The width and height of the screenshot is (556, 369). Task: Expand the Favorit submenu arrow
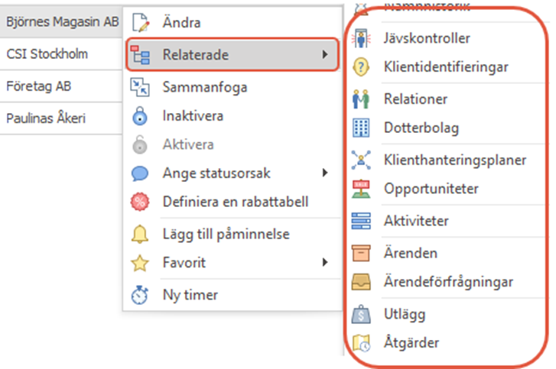click(x=326, y=263)
